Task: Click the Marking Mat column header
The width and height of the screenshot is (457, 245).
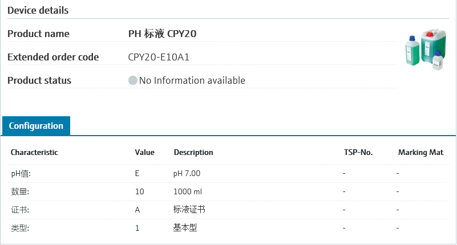Action: point(420,153)
